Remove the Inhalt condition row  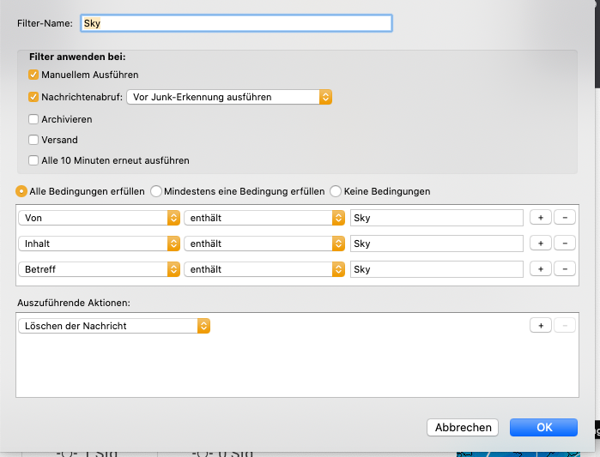click(x=565, y=244)
